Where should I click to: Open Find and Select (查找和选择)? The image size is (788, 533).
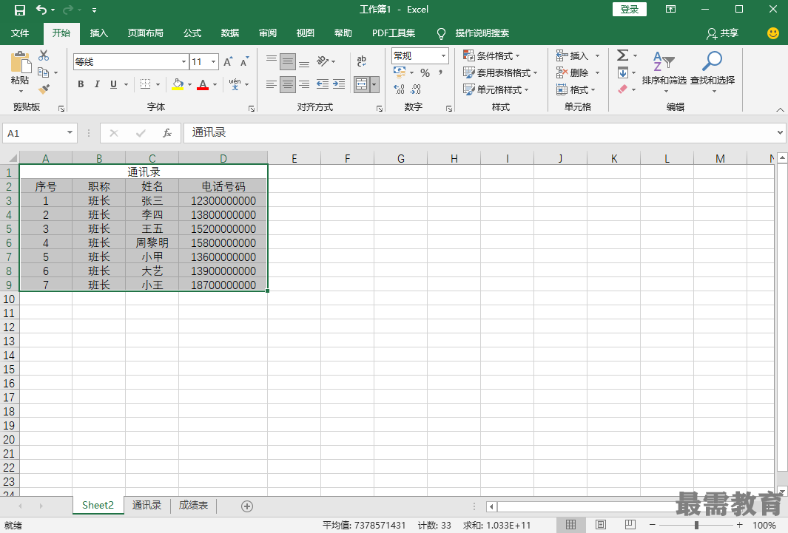(x=712, y=72)
